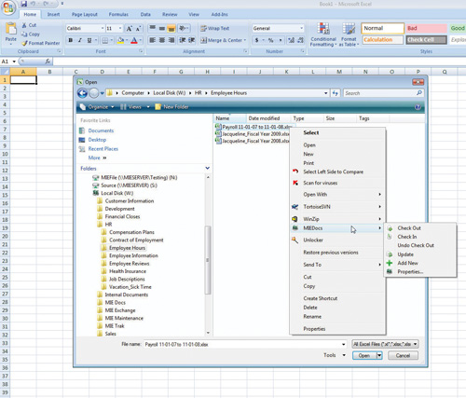Click the Decrease Font Size icon
The height and width of the screenshot is (398, 466).
click(x=138, y=29)
